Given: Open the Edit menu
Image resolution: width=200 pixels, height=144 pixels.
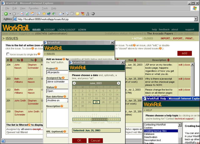Looking at the screenshot, I should (15, 8).
